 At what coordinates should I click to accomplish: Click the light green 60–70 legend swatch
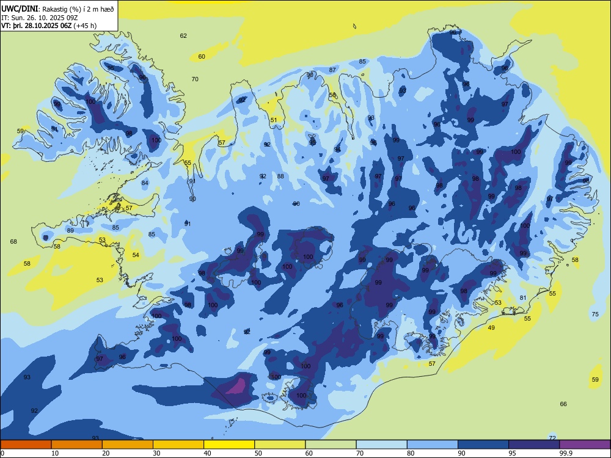(x=331, y=445)
